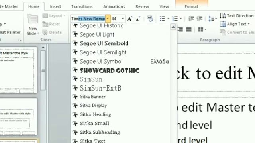Pick the Sitka Heading font
255x143 pixels.
point(120,114)
